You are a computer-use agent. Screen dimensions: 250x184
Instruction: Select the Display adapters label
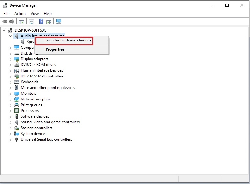[34, 59]
